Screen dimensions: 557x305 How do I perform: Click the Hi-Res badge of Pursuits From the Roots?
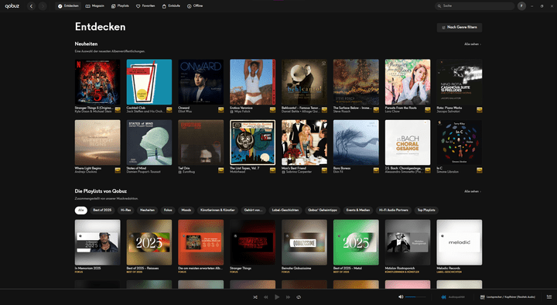point(428,110)
